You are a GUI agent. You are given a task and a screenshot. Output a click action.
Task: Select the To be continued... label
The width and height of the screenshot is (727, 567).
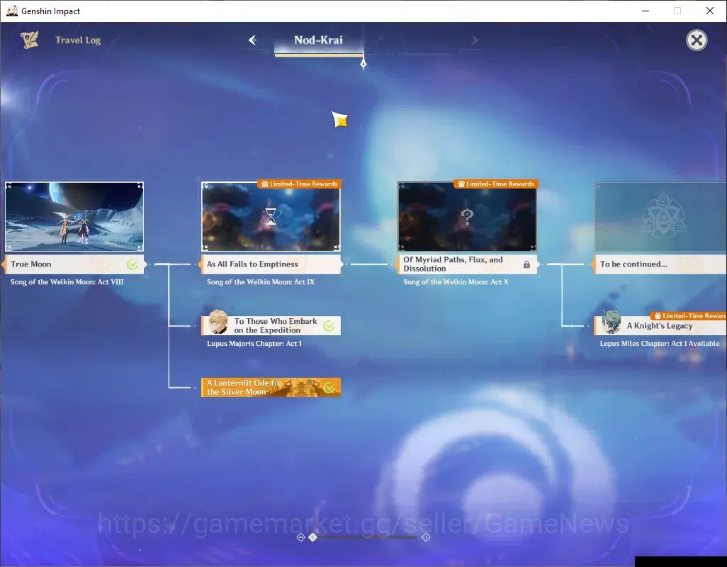point(660,264)
